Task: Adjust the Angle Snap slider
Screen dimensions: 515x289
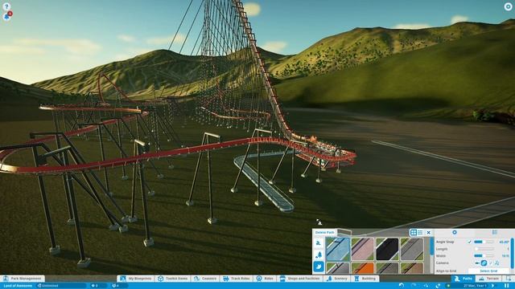Action: click(484, 242)
